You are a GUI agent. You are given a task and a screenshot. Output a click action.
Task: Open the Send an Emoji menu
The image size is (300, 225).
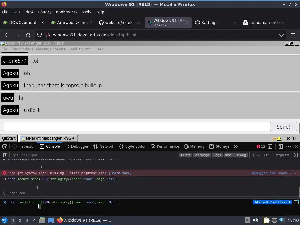[x=81, y=49]
